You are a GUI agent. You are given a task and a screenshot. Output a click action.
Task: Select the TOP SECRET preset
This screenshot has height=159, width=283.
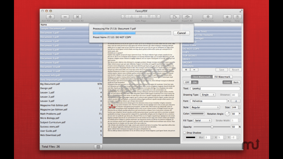click(x=212, y=55)
